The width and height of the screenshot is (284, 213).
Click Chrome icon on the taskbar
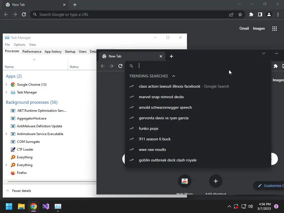[x=34, y=206]
